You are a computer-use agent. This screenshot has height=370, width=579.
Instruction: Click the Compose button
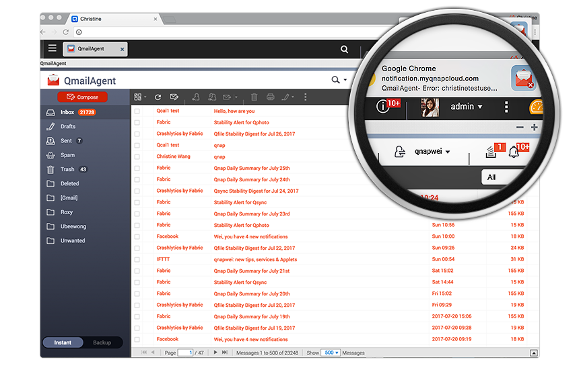pyautogui.click(x=82, y=97)
